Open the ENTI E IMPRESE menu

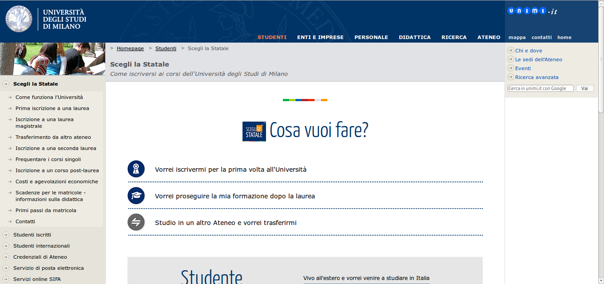point(320,37)
